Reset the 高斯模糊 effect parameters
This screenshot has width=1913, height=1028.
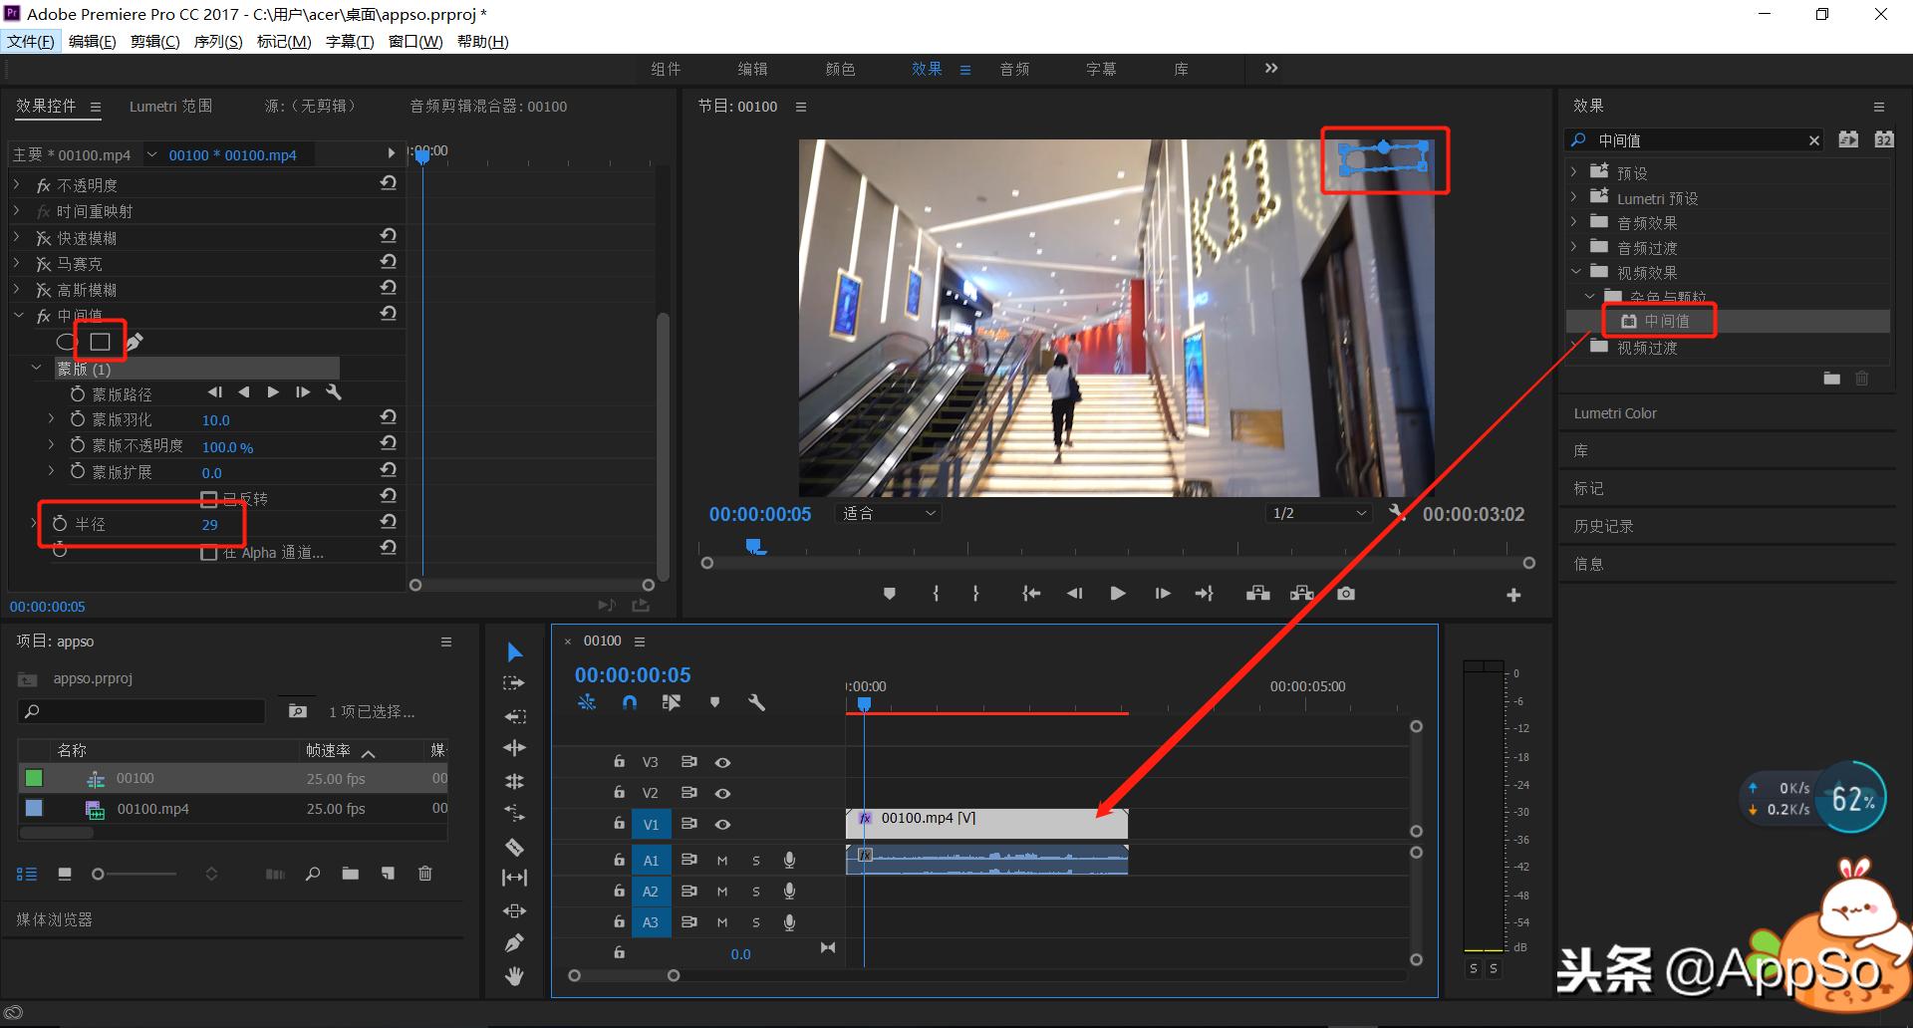coord(389,288)
